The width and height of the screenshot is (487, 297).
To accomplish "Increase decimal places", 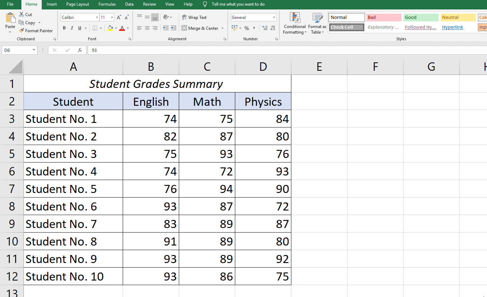I will tap(265, 28).
